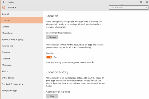
Task: Open the Camera privacy settings
Action: pos(22,27)
